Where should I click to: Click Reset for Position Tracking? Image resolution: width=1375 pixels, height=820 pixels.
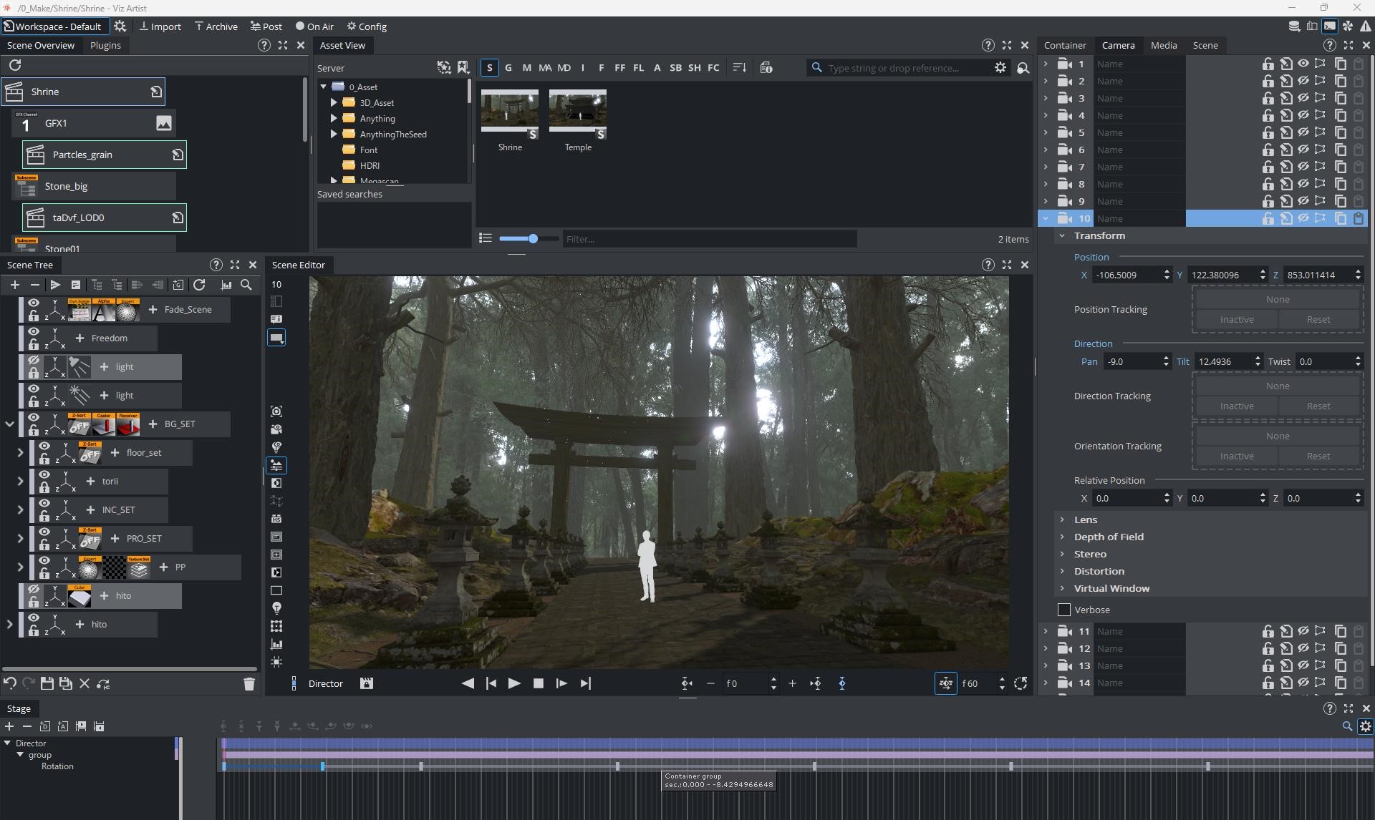pos(1318,320)
